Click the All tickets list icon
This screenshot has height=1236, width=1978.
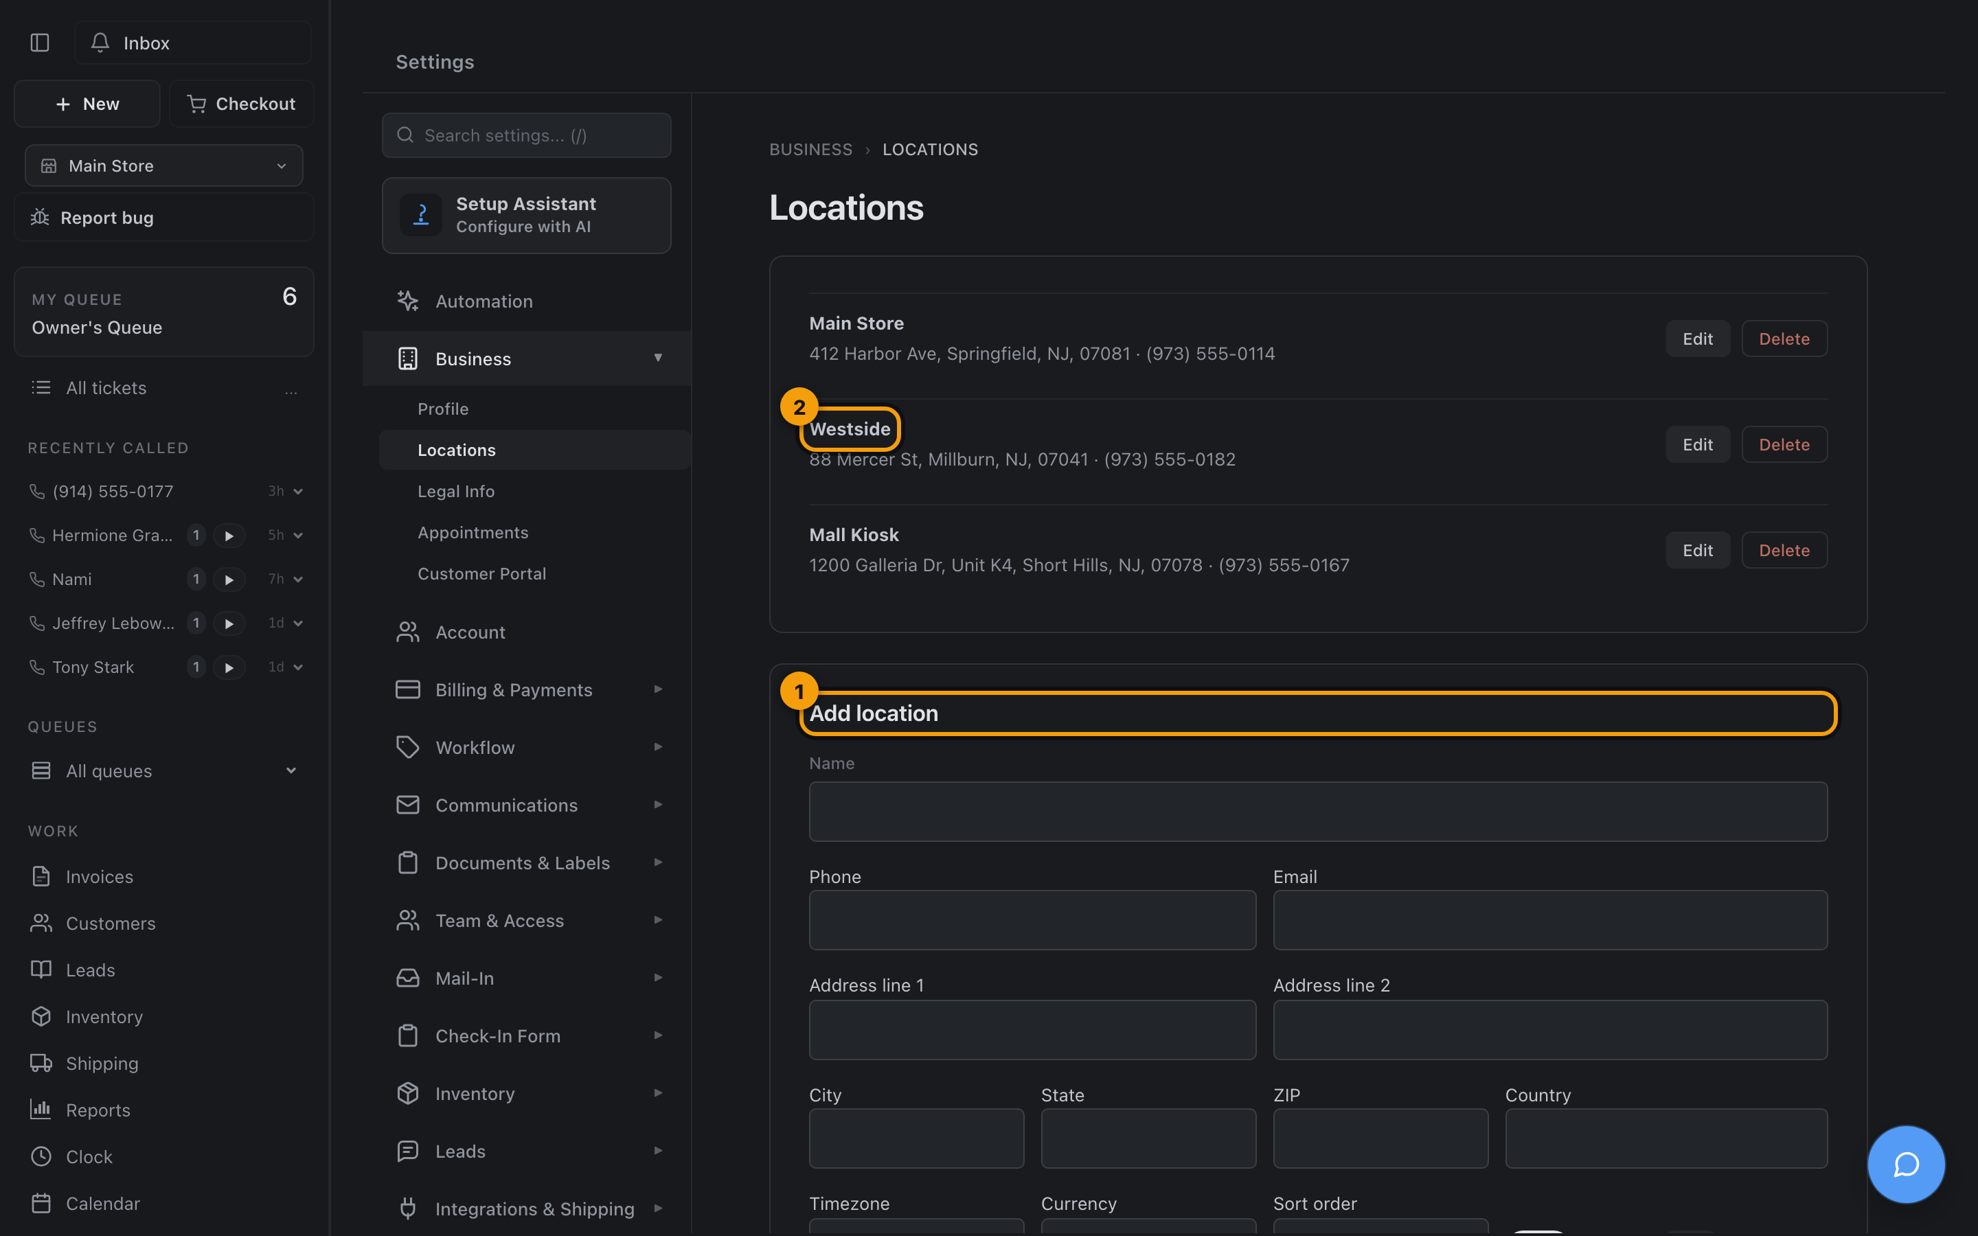tap(41, 387)
